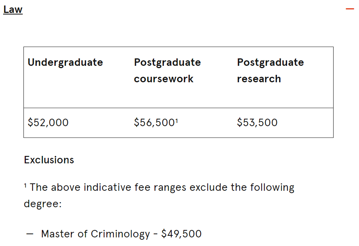Select the Postgraduate coursework column header
This screenshot has height=246, width=359.
167,71
